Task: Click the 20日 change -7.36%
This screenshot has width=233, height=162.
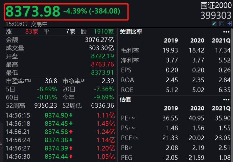Action: point(104,89)
